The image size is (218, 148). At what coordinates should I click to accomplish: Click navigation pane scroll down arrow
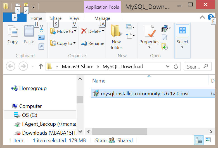[x=80, y=132]
